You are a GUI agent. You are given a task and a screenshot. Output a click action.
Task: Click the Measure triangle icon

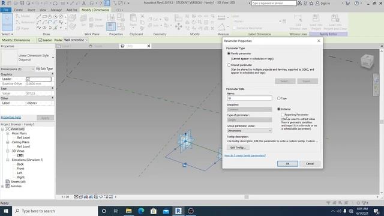[221, 26]
